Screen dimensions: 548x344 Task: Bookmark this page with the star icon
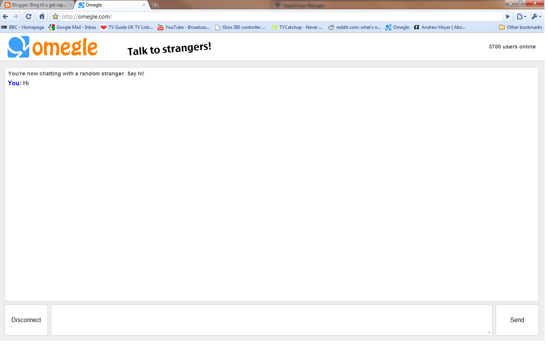point(55,17)
